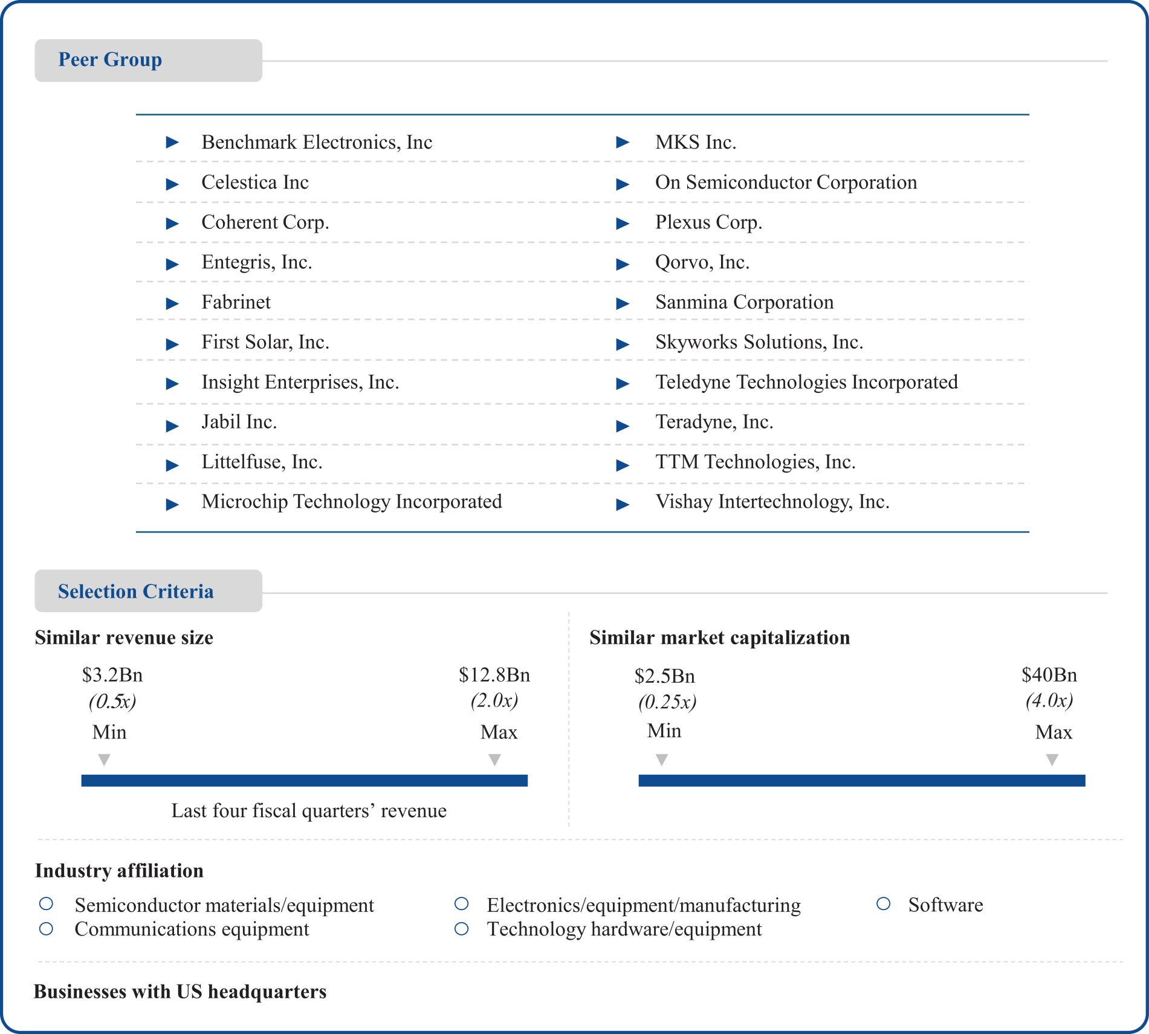Screen dimensions: 1149x1034
Task: Click the arrow bullet next to Vishay Intertechnology
Action: tap(623, 505)
